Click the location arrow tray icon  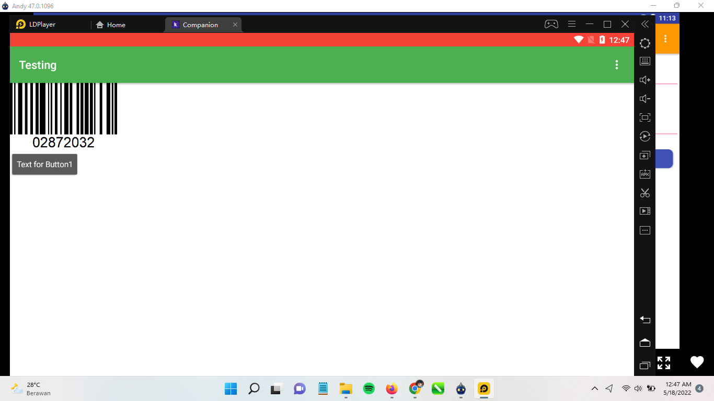coord(609,388)
